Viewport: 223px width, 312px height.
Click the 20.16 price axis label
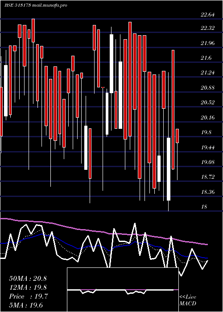tap(208, 118)
